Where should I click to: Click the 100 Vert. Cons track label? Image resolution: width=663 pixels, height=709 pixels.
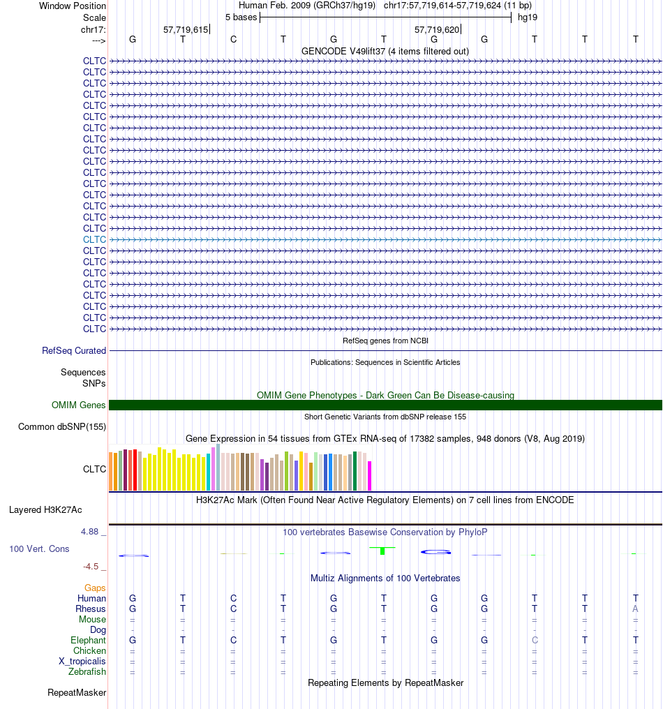click(39, 549)
